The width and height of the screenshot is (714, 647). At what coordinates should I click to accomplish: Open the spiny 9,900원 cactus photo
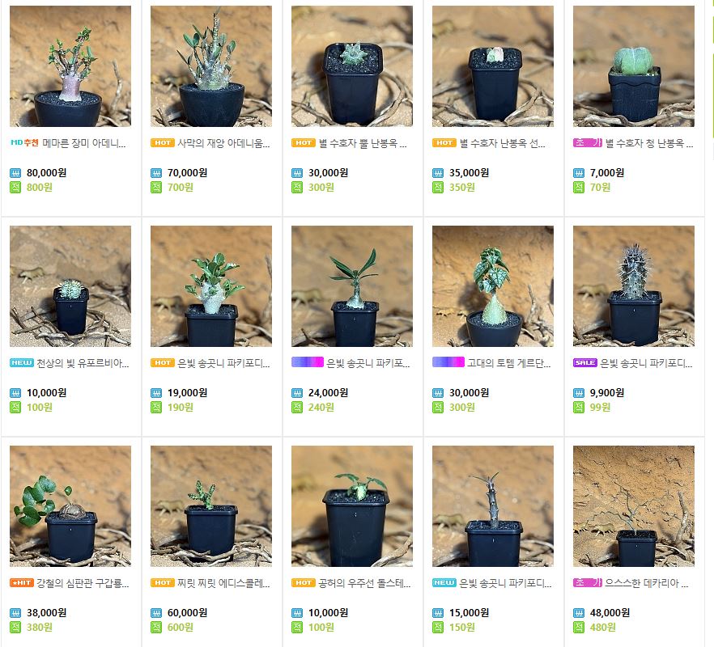point(633,286)
